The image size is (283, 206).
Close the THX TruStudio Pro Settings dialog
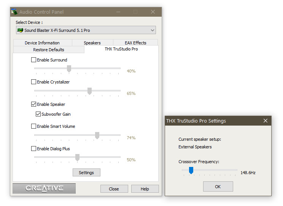(x=266, y=121)
